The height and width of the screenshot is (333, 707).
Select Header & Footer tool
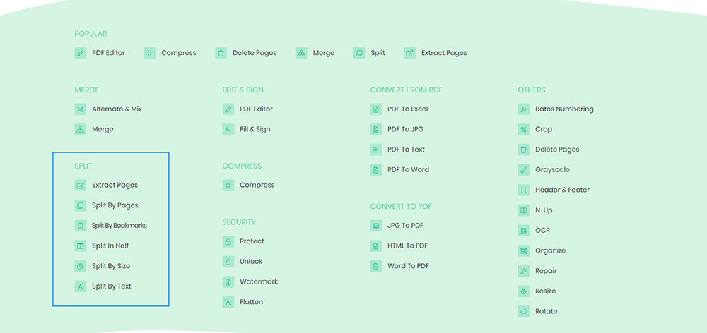tap(562, 190)
